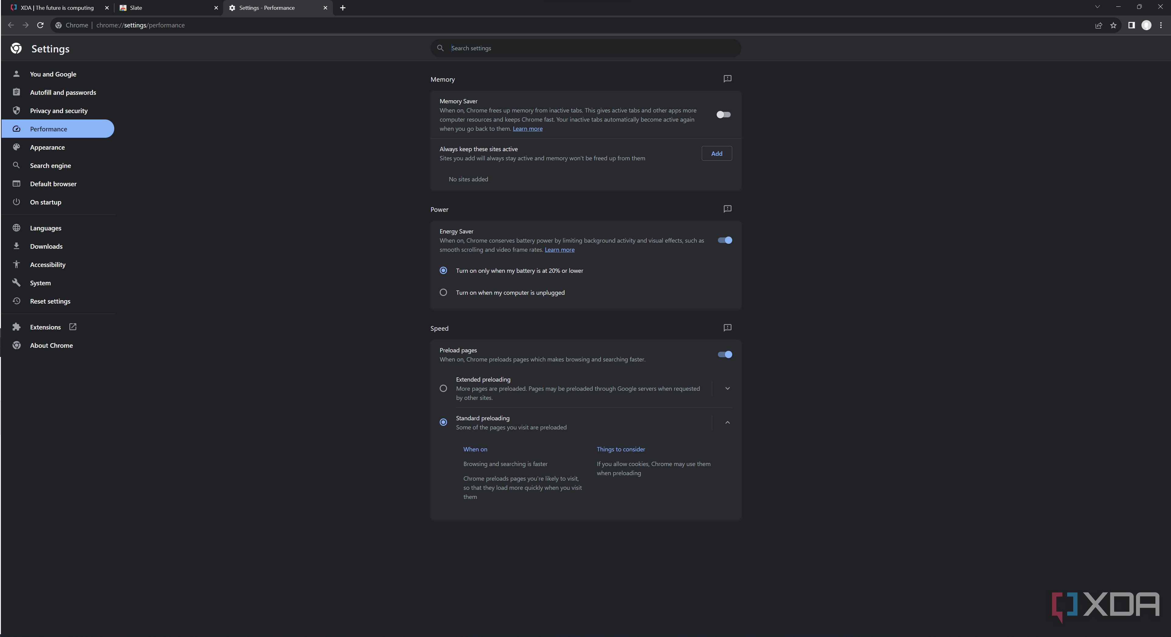Close the XDA tab
The height and width of the screenshot is (637, 1171).
pos(107,8)
